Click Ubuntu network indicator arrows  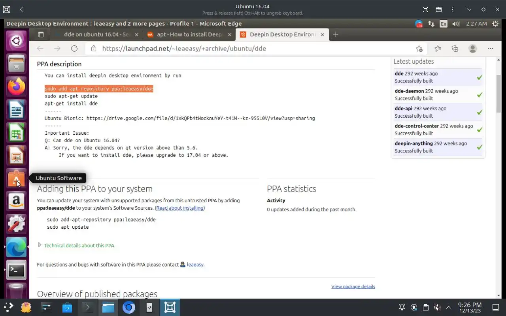click(431, 24)
